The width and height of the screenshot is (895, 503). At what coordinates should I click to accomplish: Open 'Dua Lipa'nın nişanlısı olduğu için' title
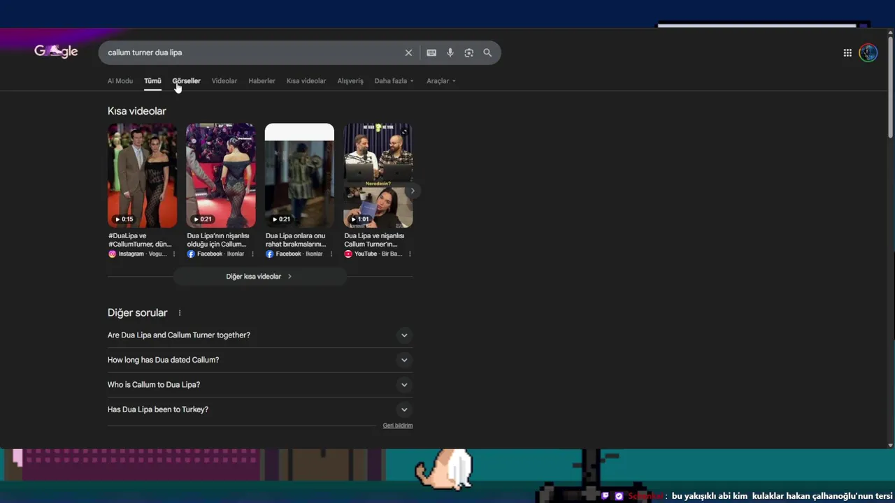click(x=217, y=240)
